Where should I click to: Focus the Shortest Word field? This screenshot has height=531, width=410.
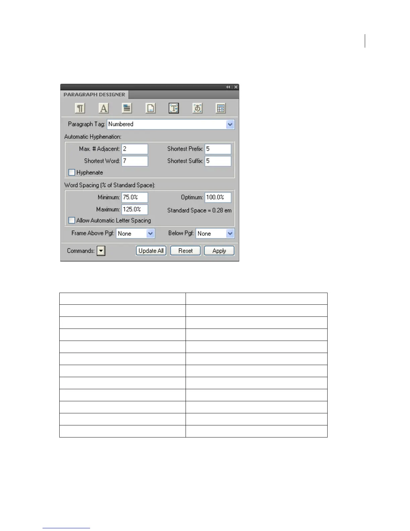click(x=135, y=161)
